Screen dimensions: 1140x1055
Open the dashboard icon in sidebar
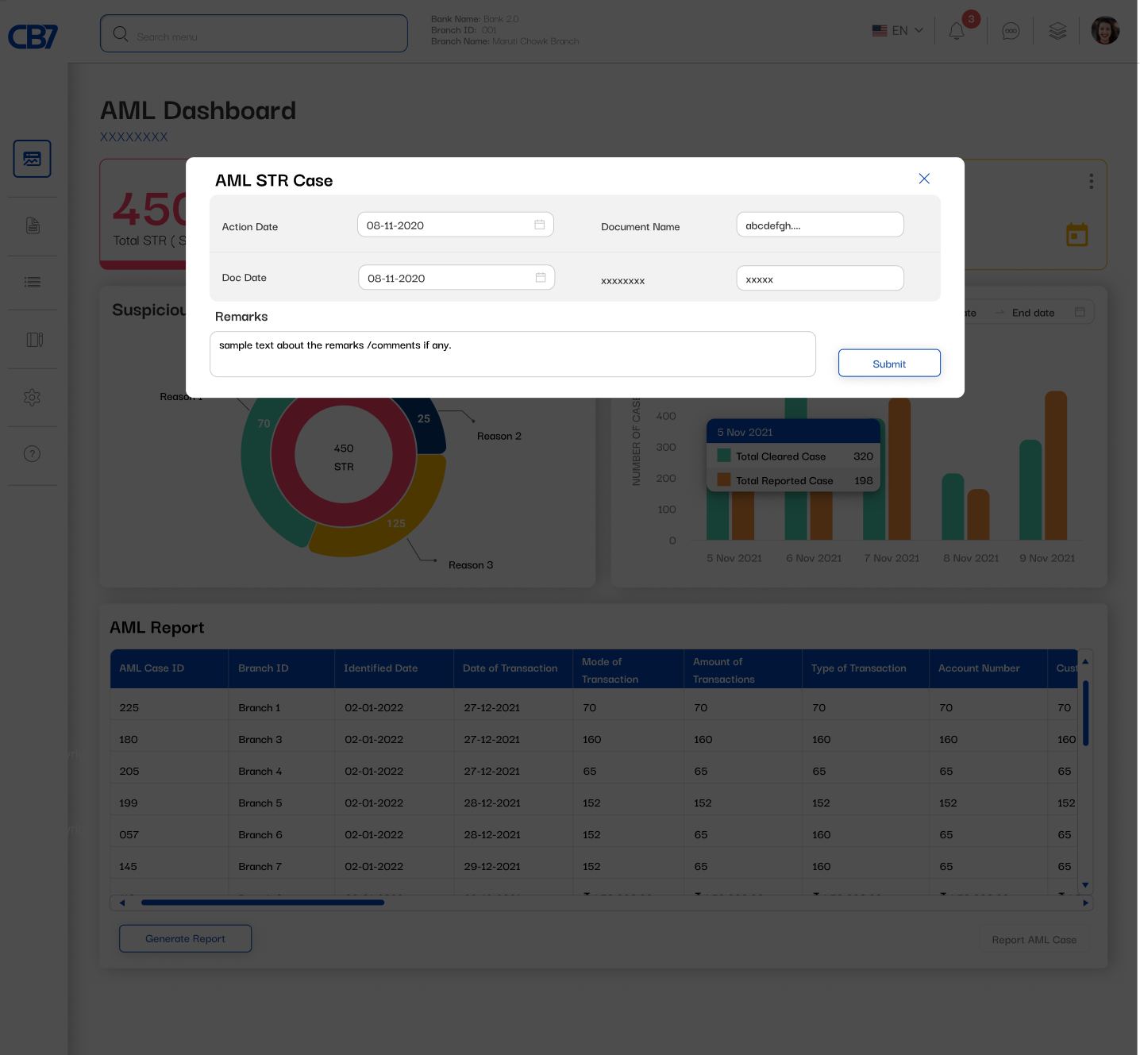point(32,159)
